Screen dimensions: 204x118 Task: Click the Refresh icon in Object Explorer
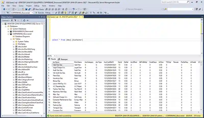[24, 20]
